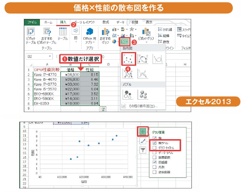Select scatter with smooth lines chart

(x=158, y=59)
